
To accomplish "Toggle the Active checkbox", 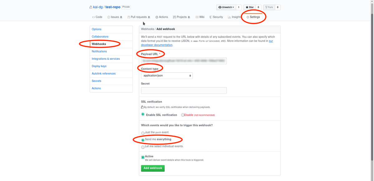I will 143,157.
